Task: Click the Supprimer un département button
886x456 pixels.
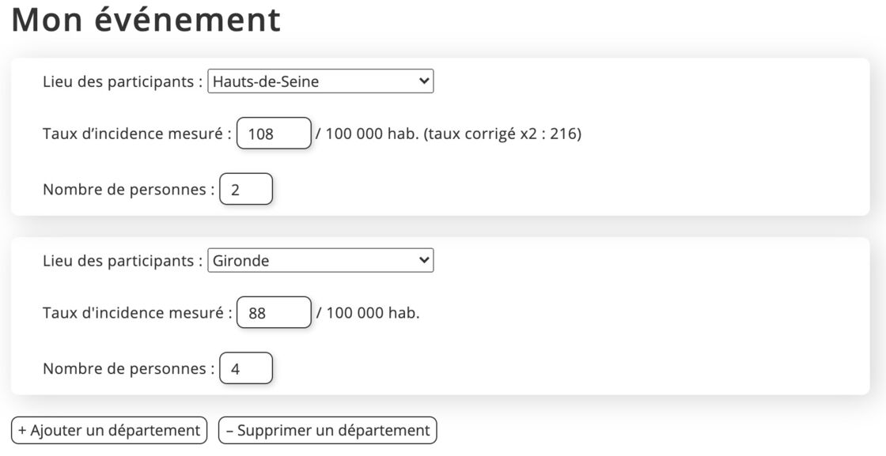Action: click(x=328, y=430)
